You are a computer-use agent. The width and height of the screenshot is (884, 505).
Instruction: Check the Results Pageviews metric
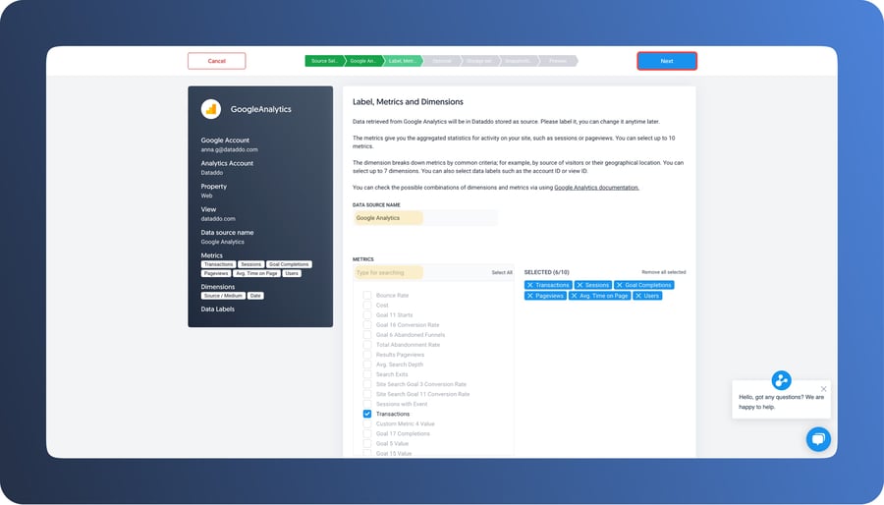coord(367,355)
